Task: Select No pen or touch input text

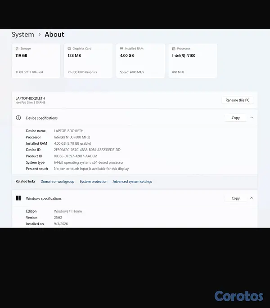Action: 91,169
